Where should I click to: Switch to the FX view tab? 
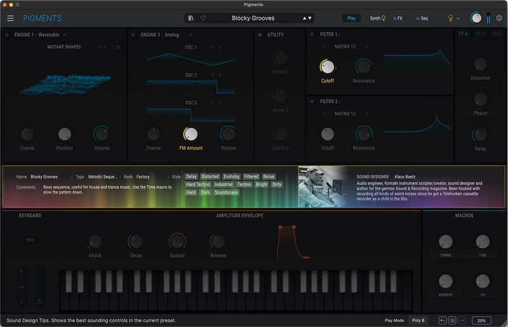coord(400,18)
